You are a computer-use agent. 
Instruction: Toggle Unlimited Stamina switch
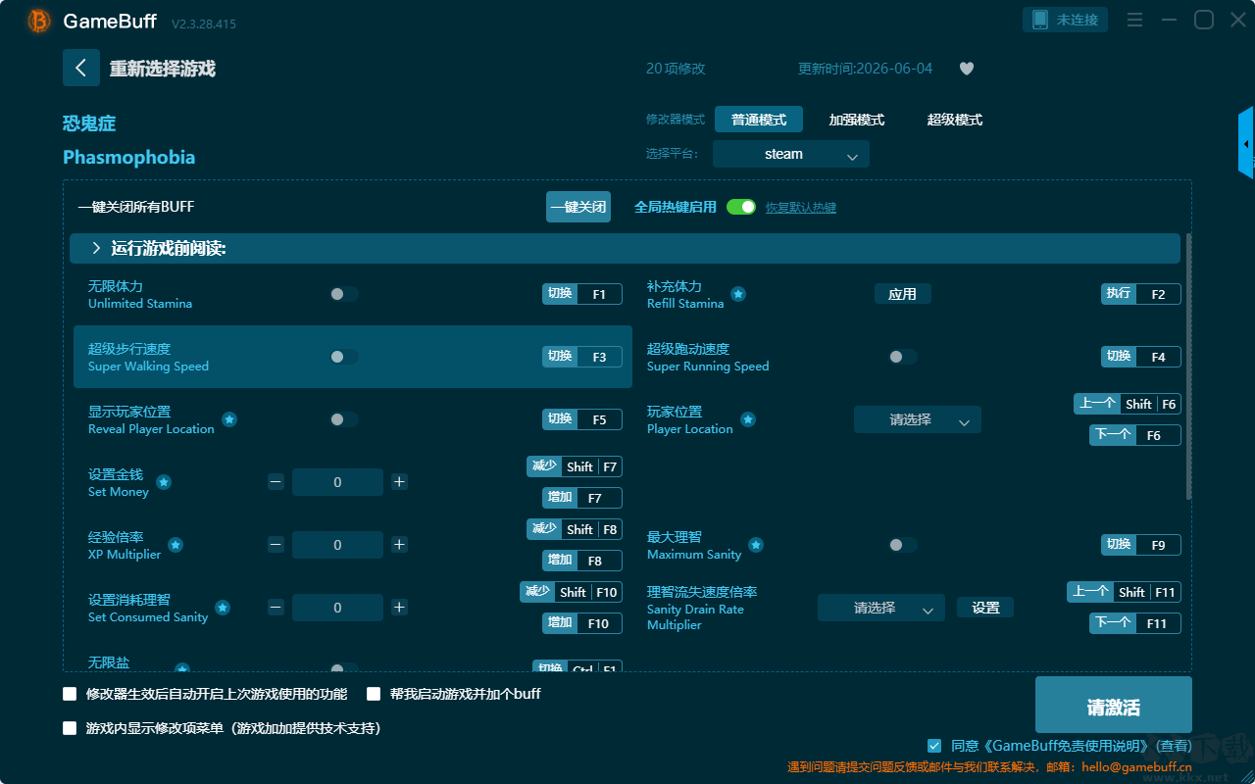tap(343, 294)
